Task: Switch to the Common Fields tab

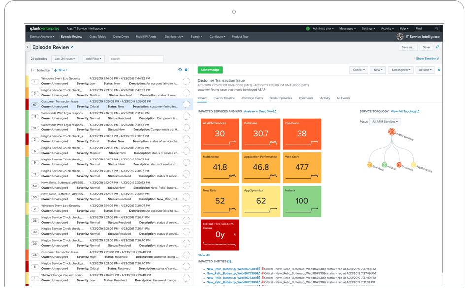Action: [x=252, y=98]
